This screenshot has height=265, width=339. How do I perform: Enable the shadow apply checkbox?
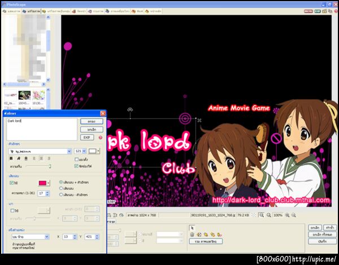coord(12,211)
